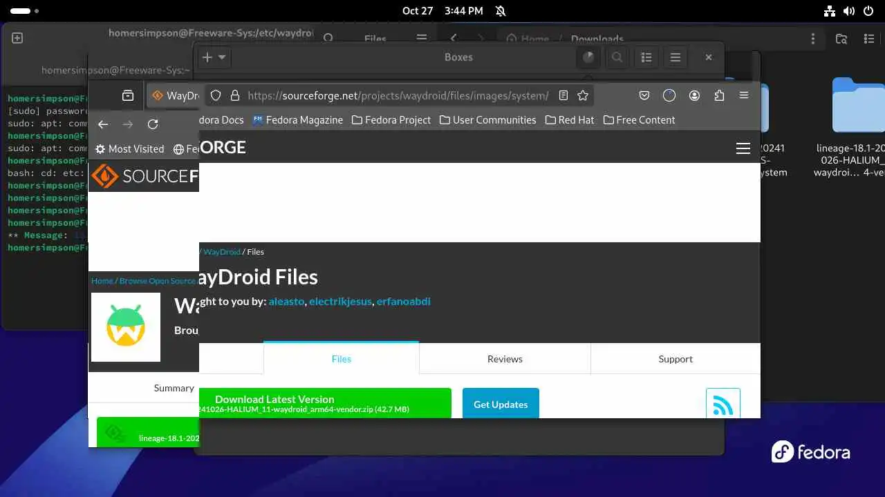Open the Files window kebab options menu

pyautogui.click(x=813, y=39)
